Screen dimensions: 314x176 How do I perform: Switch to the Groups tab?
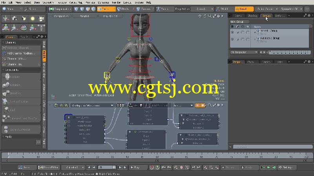coord(267,16)
